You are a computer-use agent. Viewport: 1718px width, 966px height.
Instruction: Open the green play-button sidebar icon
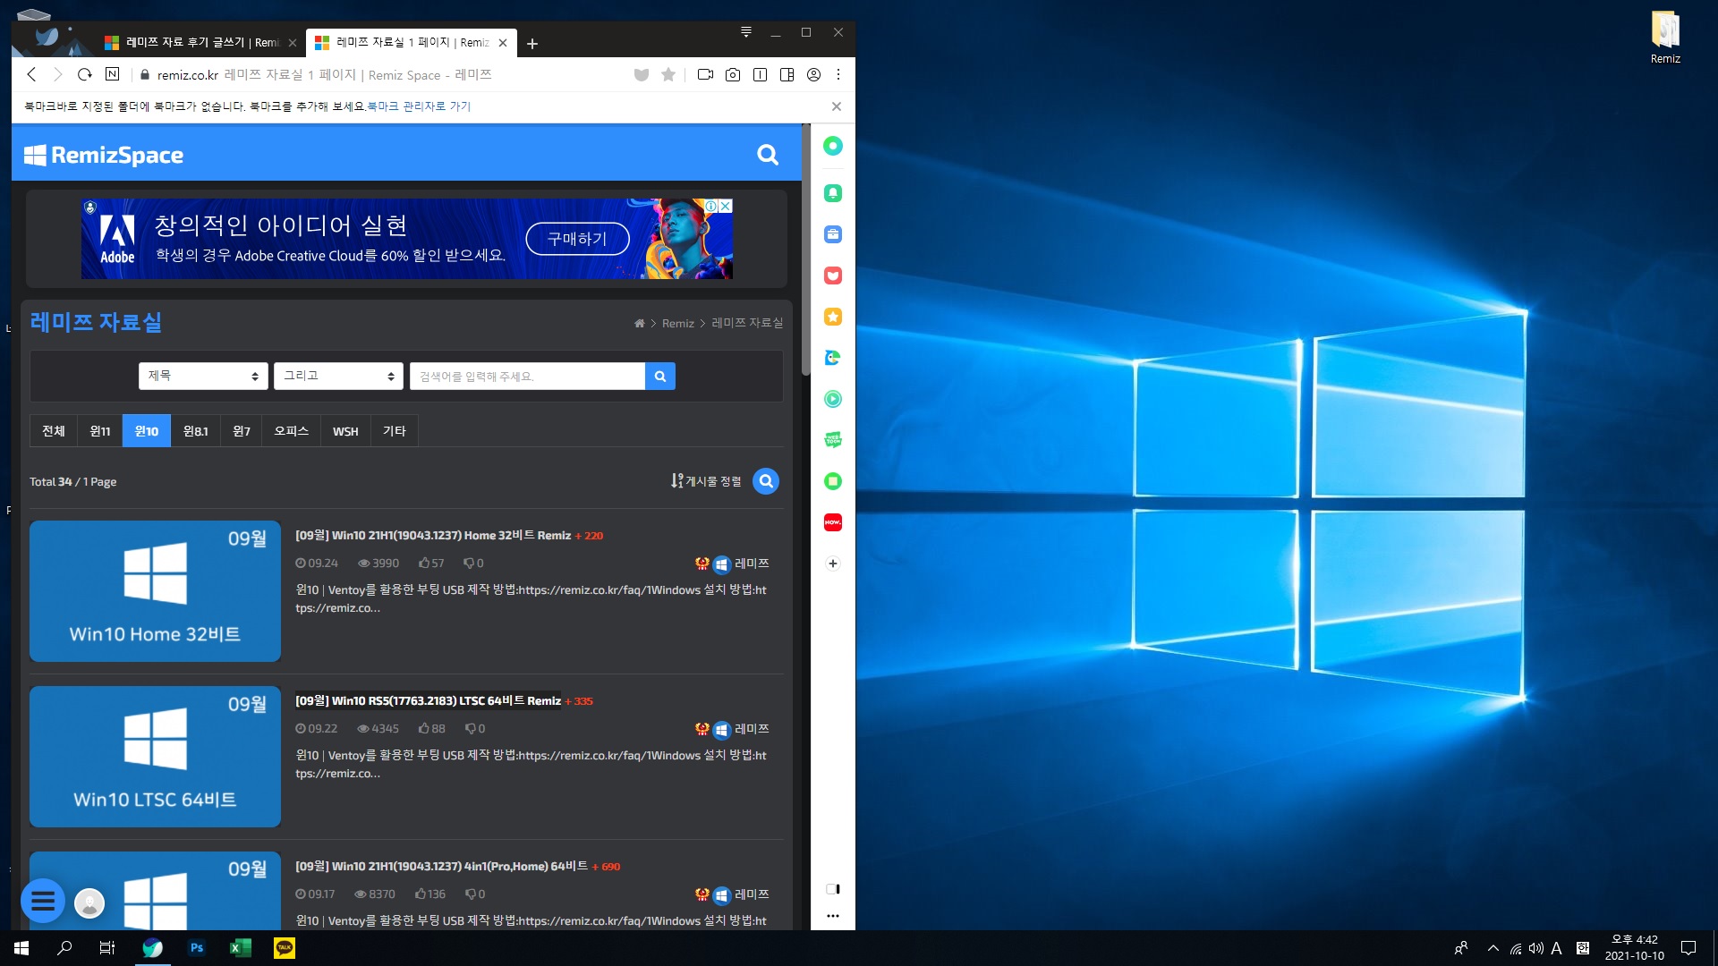(832, 399)
